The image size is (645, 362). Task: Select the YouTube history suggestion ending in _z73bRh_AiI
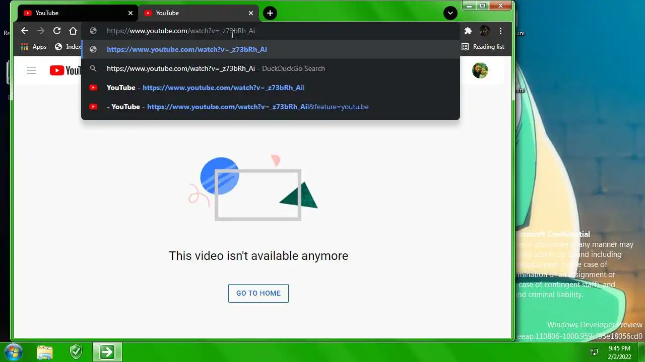[x=271, y=87]
